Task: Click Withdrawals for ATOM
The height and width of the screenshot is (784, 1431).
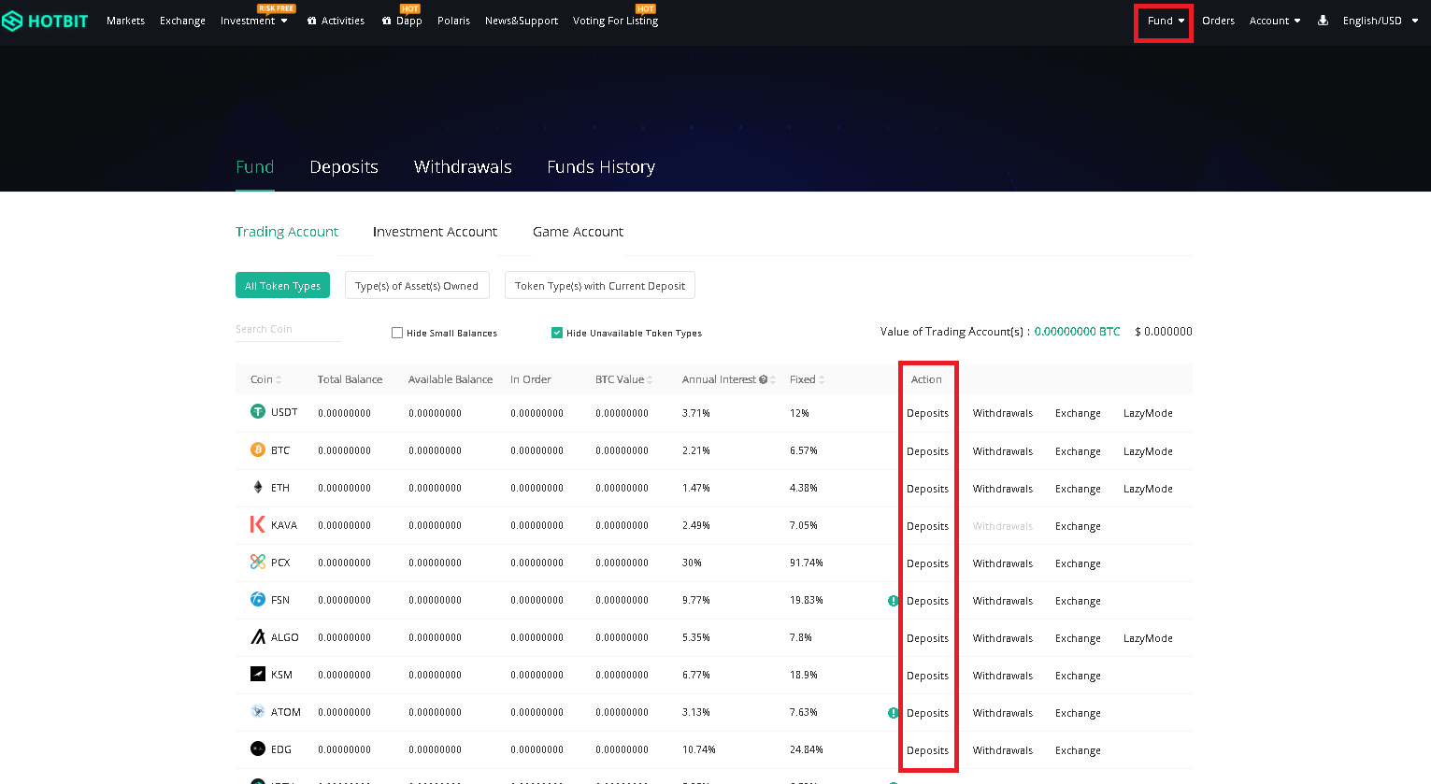Action: pyautogui.click(x=1003, y=713)
